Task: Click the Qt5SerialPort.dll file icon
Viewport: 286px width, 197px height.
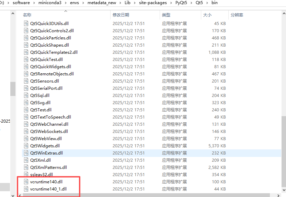Action: [26, 88]
